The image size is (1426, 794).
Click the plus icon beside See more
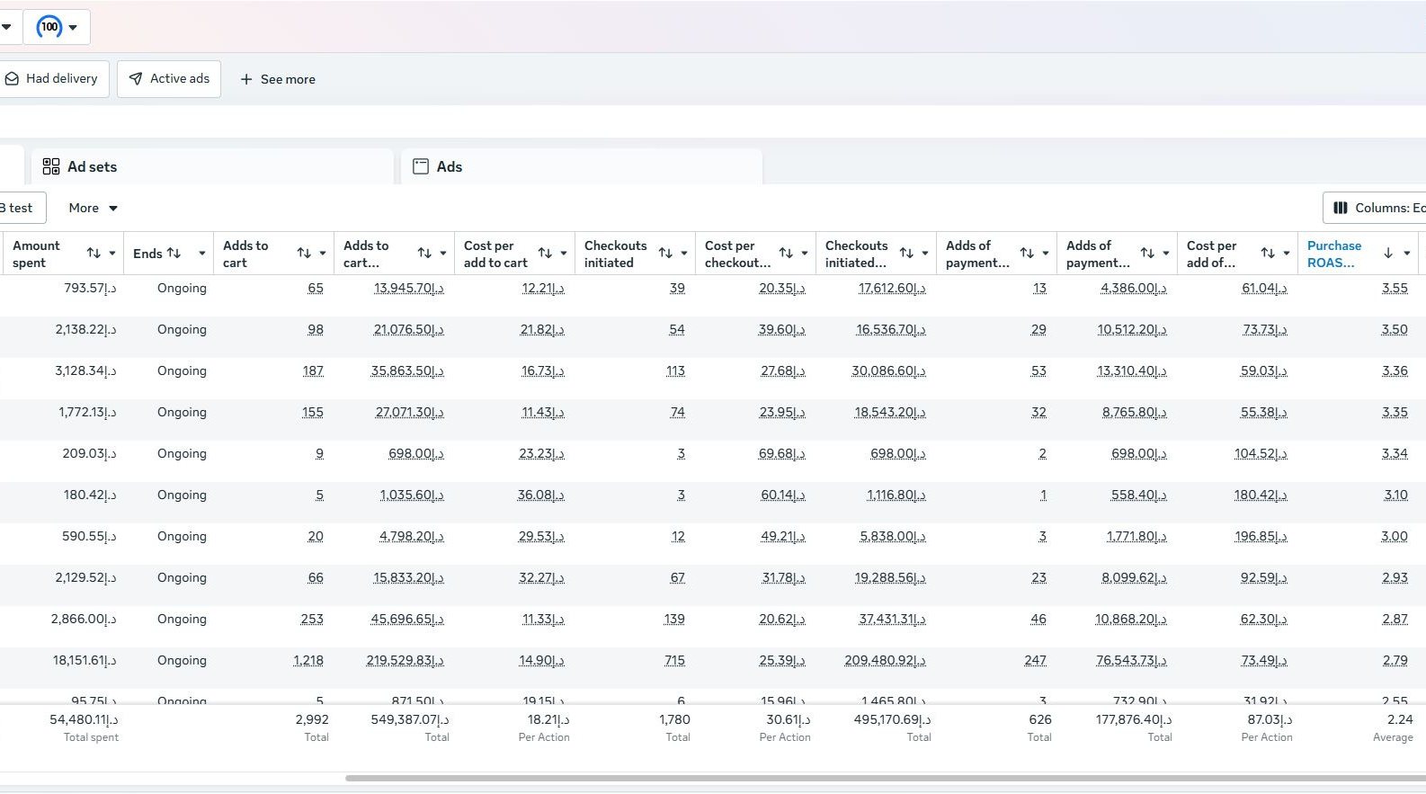246,79
